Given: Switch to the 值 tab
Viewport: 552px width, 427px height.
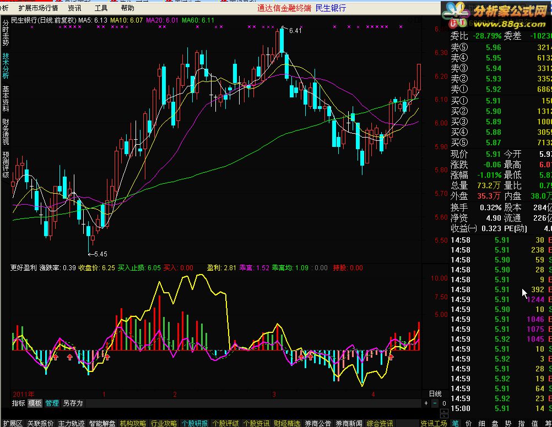Looking at the screenshot, I should [534, 424].
